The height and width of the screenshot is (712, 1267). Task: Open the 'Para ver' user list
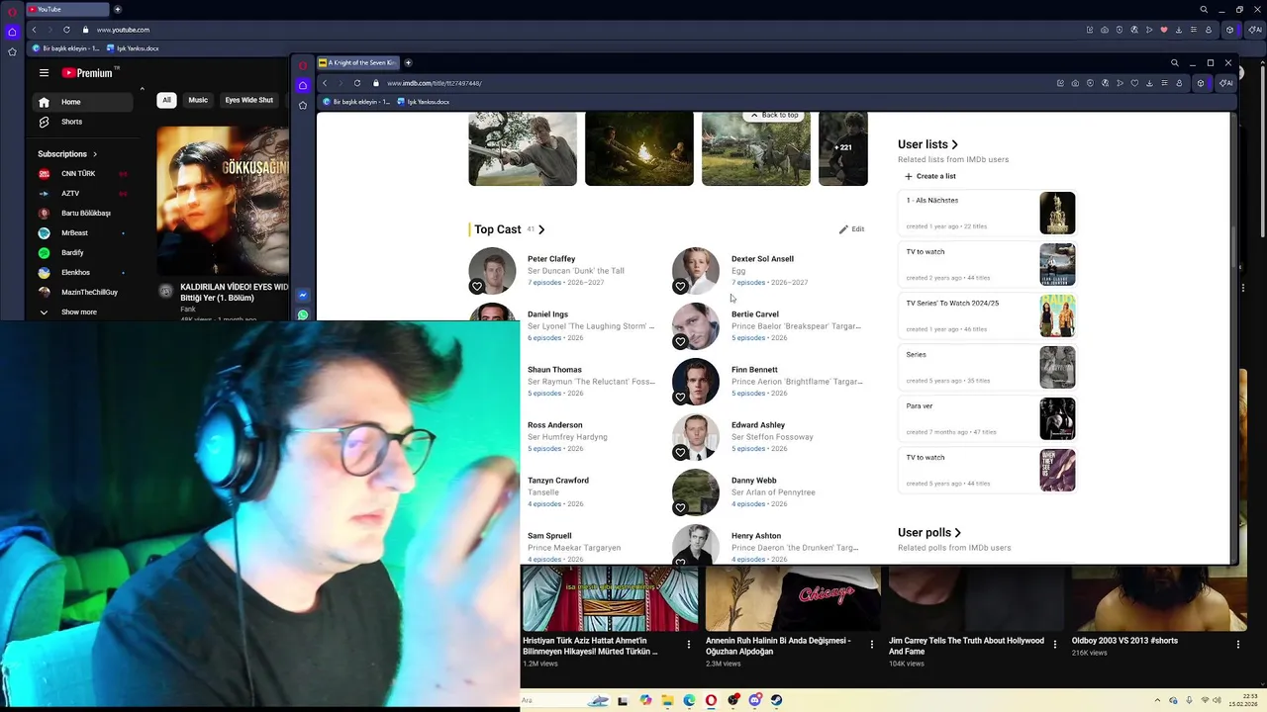coord(987,418)
